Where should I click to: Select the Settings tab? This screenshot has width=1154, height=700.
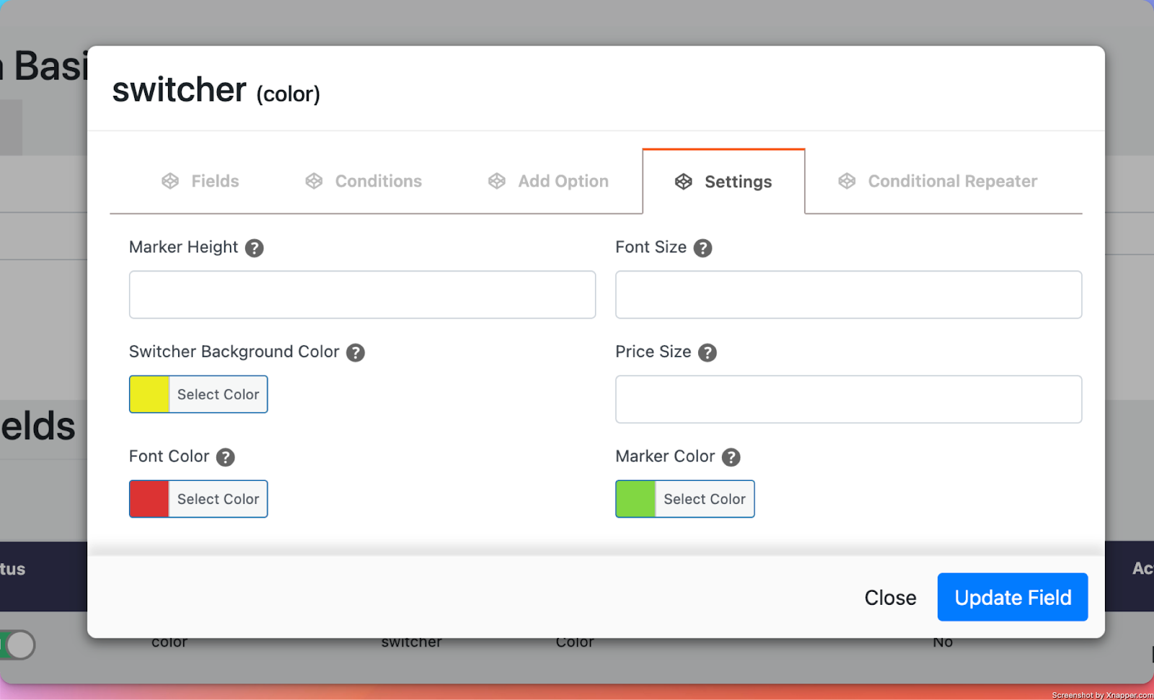tap(723, 182)
